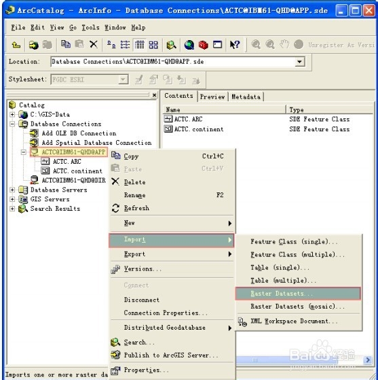Open Tools menu
This screenshot has width=378, height=380.
coord(90,27)
